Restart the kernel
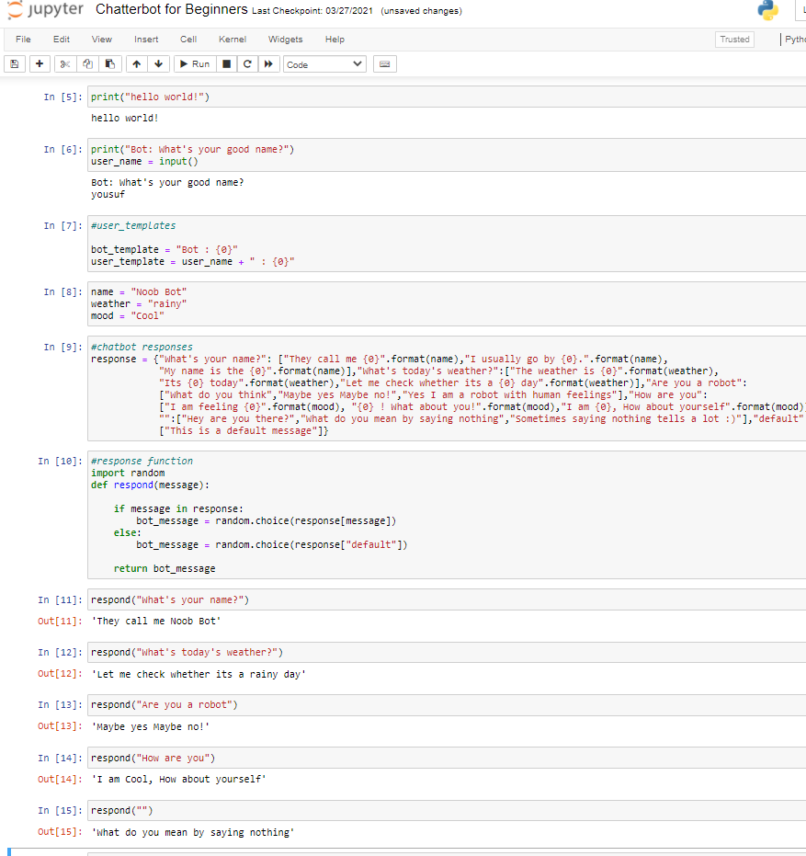This screenshot has height=856, width=806. point(247,64)
